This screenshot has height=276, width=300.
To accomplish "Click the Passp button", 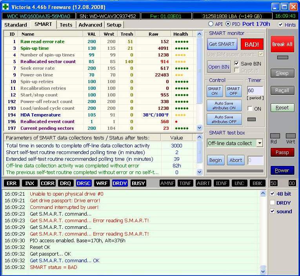I will (282, 153).
